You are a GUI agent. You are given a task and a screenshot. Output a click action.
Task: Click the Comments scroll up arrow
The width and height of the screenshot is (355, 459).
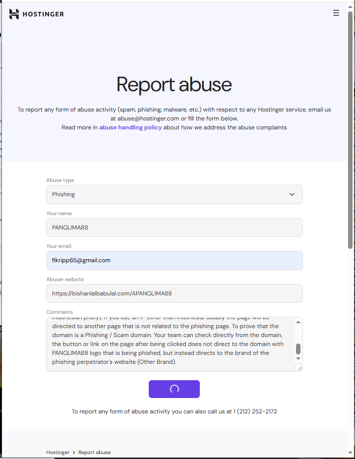click(x=298, y=322)
